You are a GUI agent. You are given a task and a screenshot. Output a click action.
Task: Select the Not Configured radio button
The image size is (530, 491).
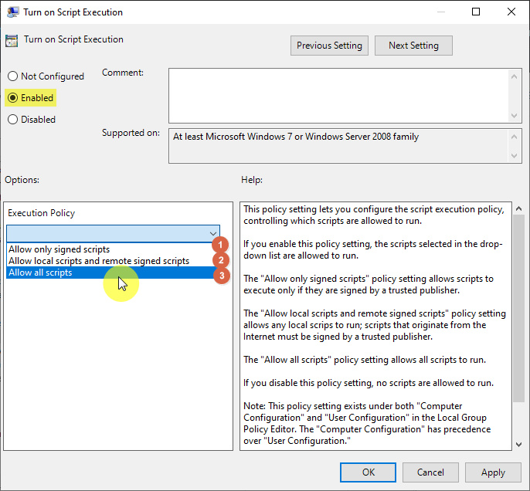pyautogui.click(x=12, y=76)
